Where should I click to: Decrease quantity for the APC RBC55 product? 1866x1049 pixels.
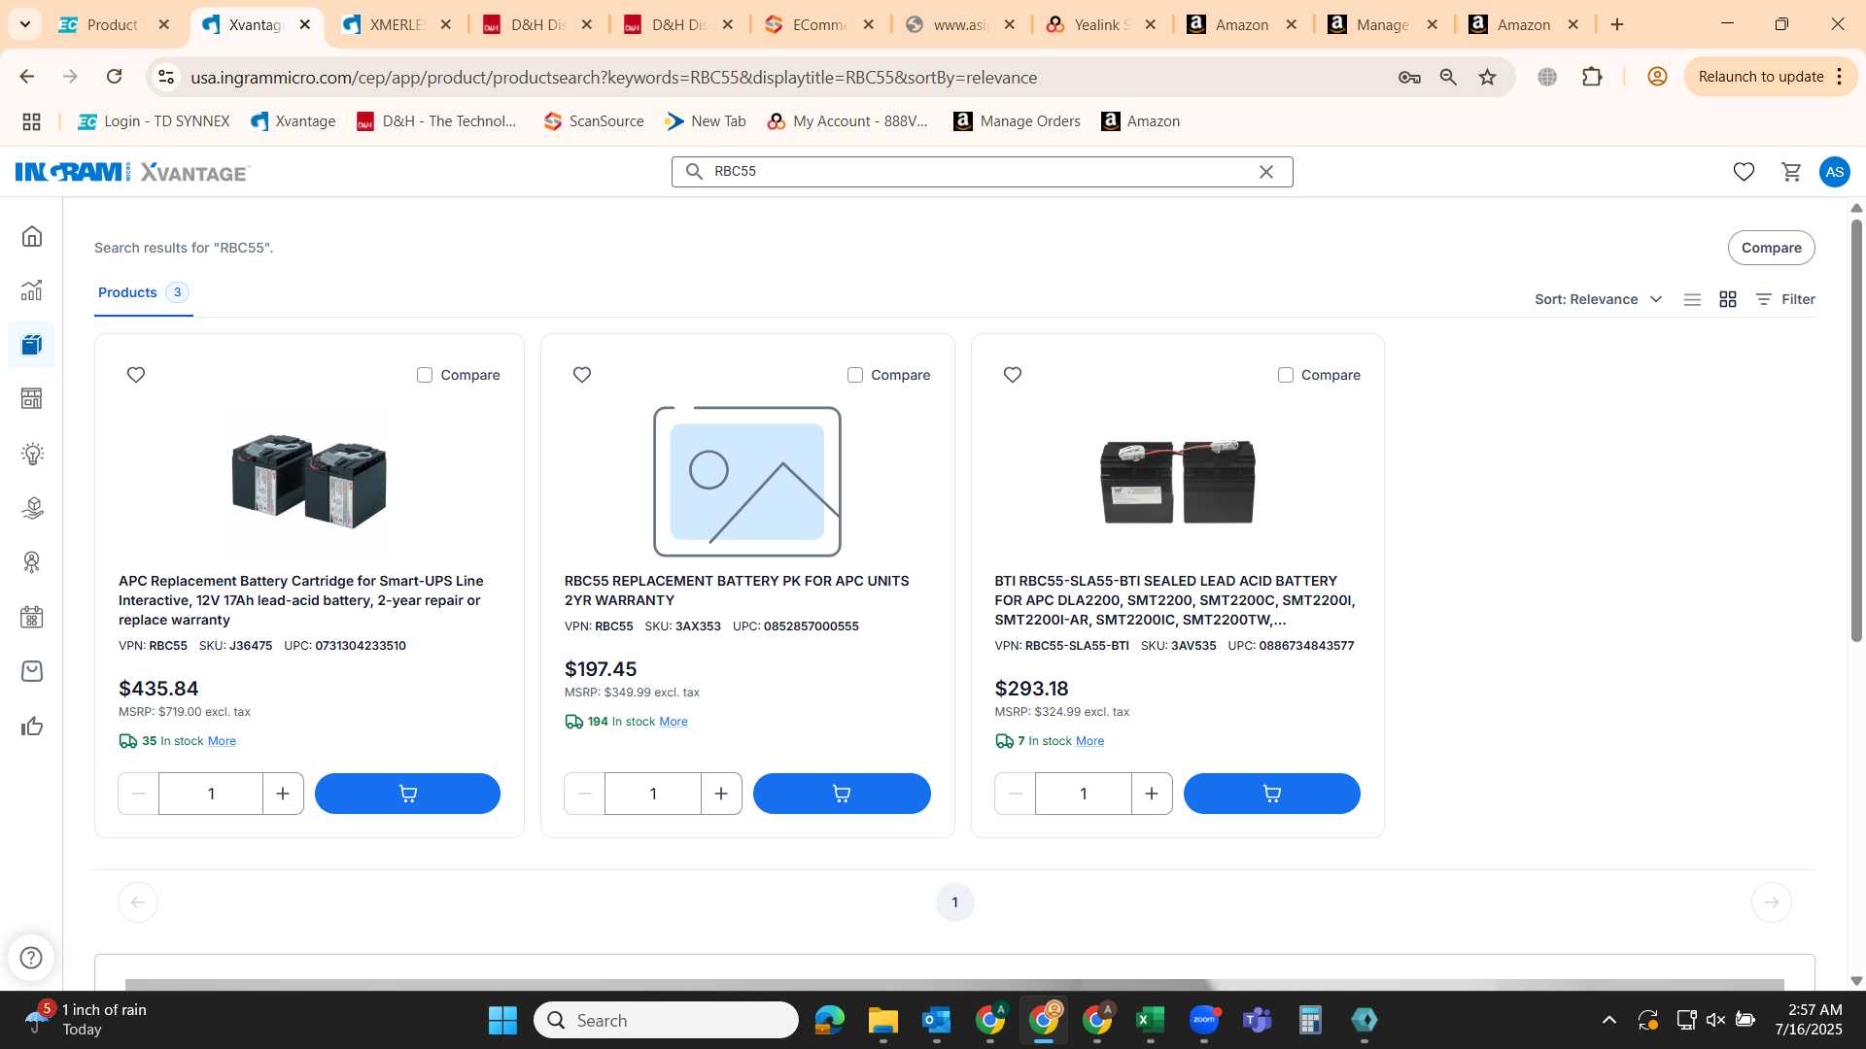pos(139,794)
